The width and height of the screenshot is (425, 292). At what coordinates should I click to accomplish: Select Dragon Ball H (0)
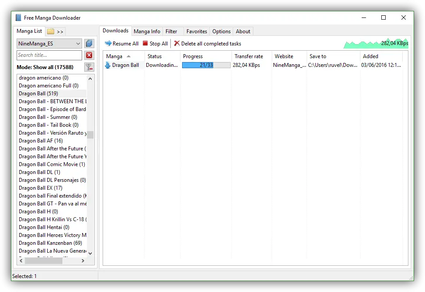(38, 212)
